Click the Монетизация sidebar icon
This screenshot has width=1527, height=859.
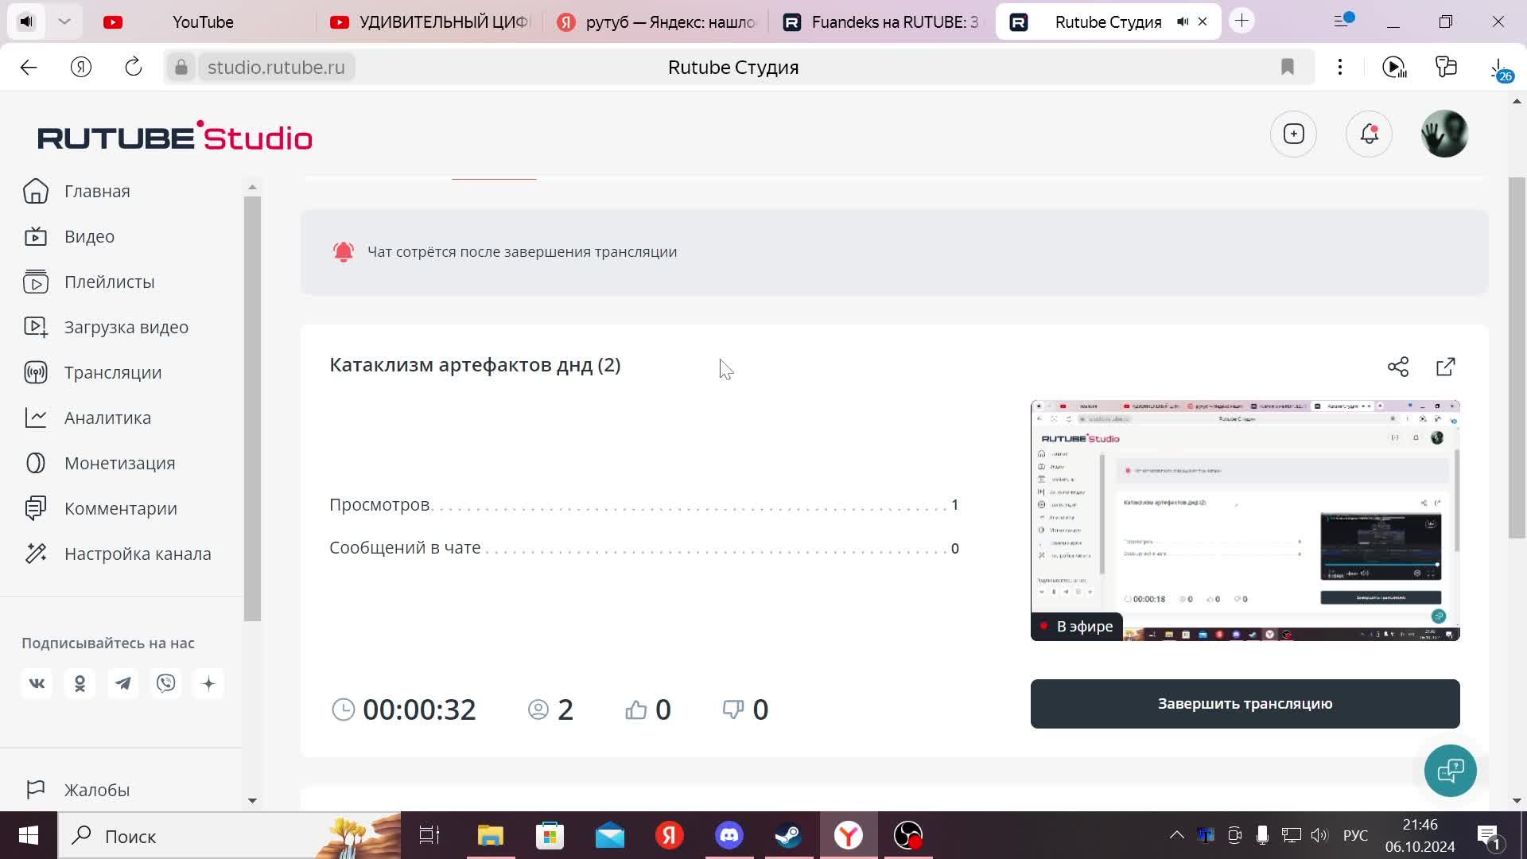point(36,463)
